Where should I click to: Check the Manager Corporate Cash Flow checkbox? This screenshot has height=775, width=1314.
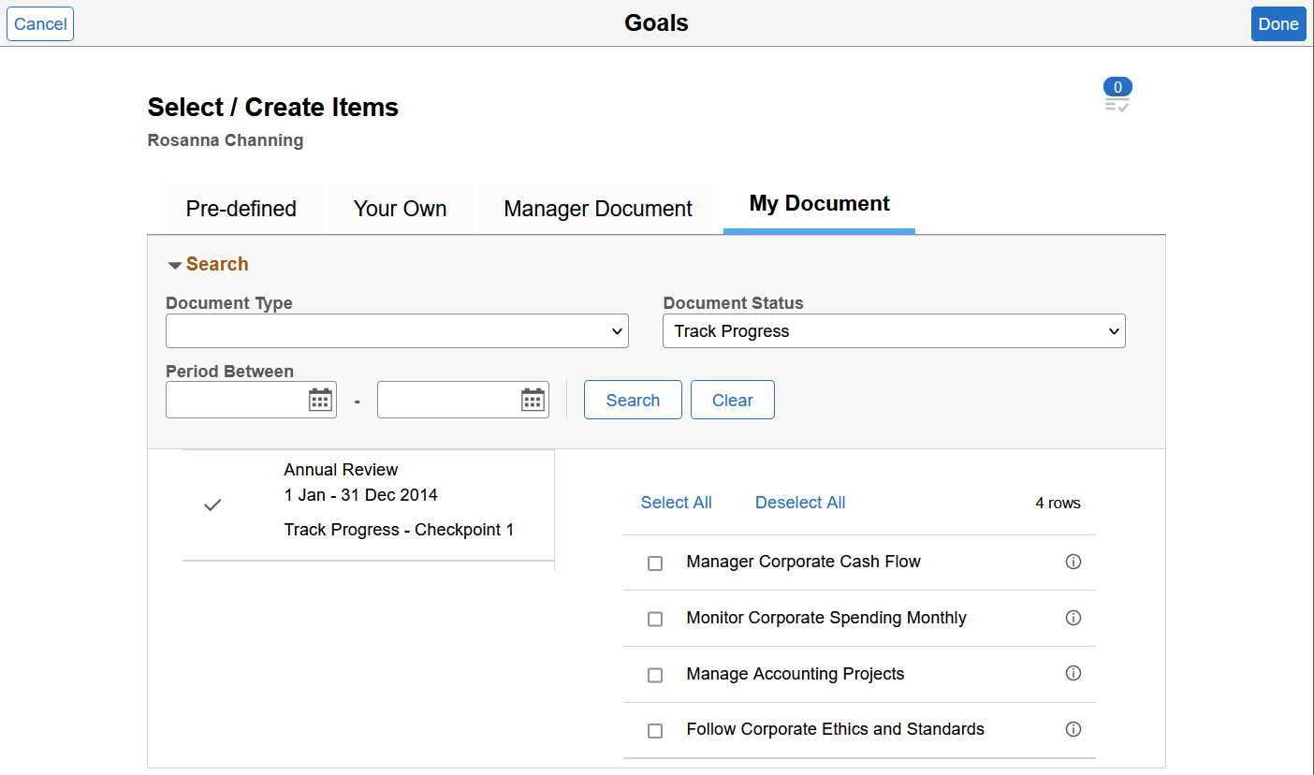pyautogui.click(x=654, y=563)
